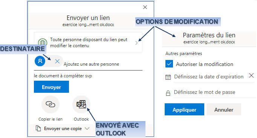Click the recipient avatar person icon
Image resolution: width=257 pixels, height=138 pixels.
pyautogui.click(x=40, y=61)
